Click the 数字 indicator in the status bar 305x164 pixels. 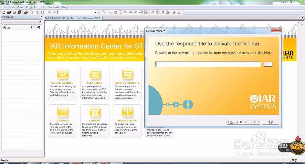coord(294,160)
